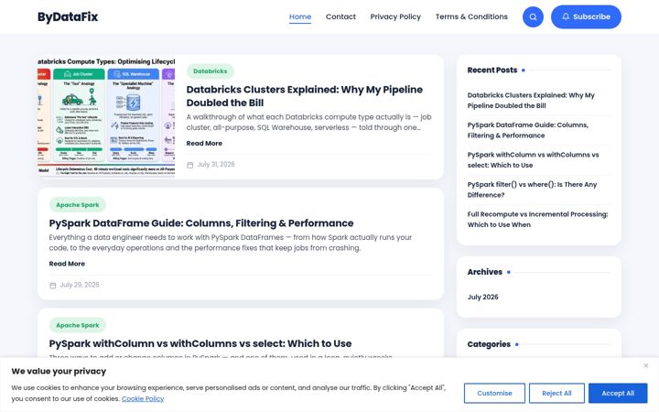Open the blue search icon button
Image resolution: width=659 pixels, height=412 pixels.
pyautogui.click(x=533, y=16)
